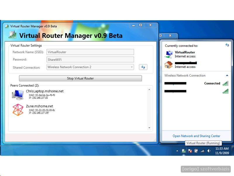Click Zune.mshome.net peer name
Image resolution: width=234 pixels, height=176 pixels.
click(39, 106)
